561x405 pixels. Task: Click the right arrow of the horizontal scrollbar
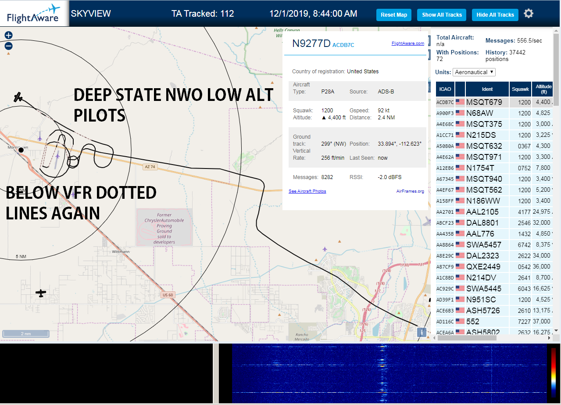[x=549, y=338]
